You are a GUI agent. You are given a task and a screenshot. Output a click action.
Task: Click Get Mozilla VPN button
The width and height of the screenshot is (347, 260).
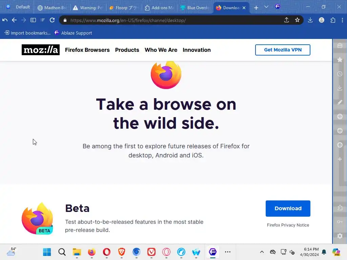click(x=283, y=50)
